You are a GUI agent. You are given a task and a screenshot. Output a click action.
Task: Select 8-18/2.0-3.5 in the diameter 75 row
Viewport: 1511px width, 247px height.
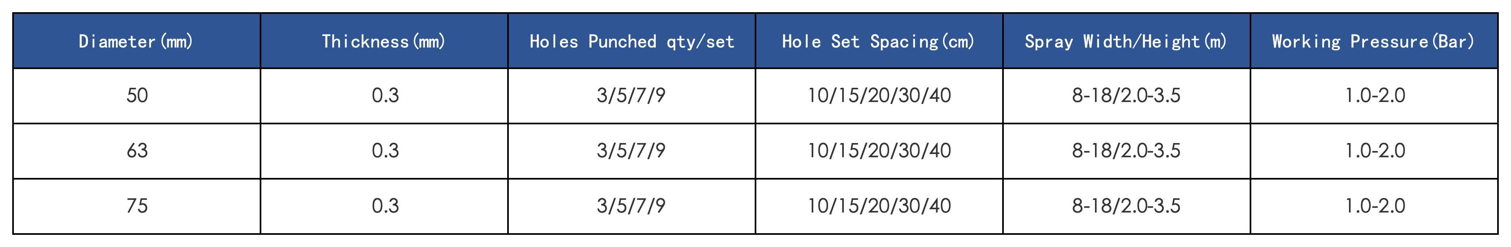(x=1126, y=206)
